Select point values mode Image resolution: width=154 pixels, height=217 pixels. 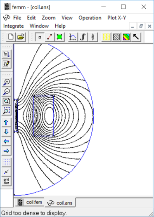(40, 37)
